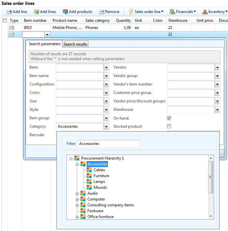Expand the Consulting company items node
Screen dimensions: 228x231
coord(77,205)
